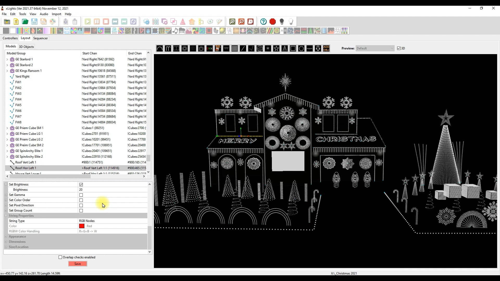
Task: Click the Zoom In magnifier icon
Action: (233, 22)
